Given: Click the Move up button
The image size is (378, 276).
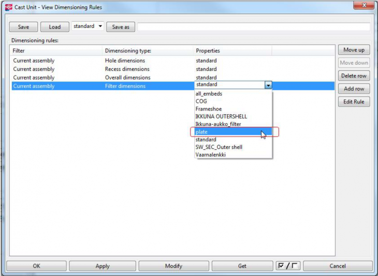Looking at the screenshot, I should 354,50.
